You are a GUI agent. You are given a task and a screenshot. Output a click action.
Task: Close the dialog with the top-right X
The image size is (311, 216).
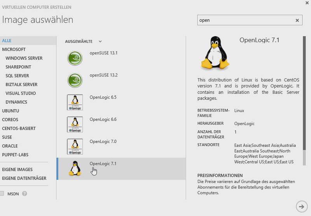(x=307, y=3)
